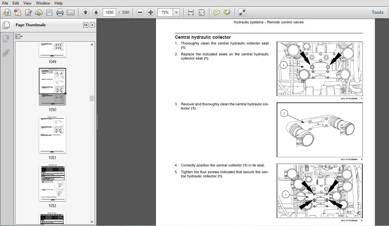Click the 'Hydraulic systems - Remote control valves' header
Image resolution: width=389 pixels, height=226 pixels.
click(x=269, y=22)
